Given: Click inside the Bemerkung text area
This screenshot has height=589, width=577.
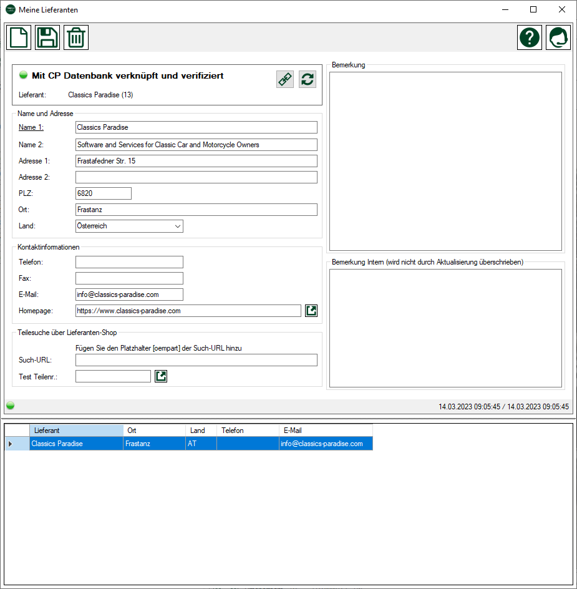Looking at the screenshot, I should 445,161.
